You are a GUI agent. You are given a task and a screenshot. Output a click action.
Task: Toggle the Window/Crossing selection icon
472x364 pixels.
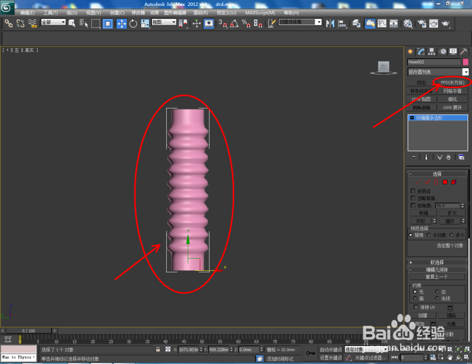(108, 24)
